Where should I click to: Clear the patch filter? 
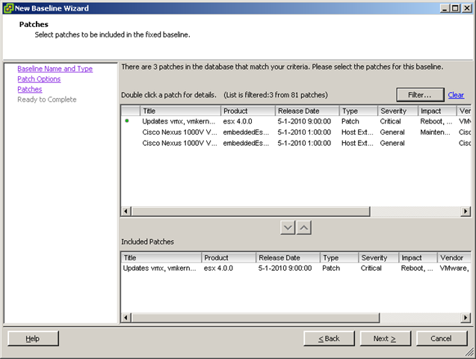pos(456,95)
